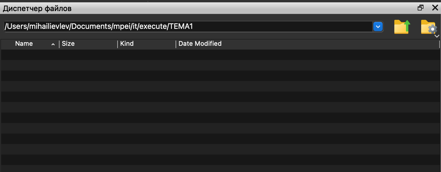The height and width of the screenshot is (172, 441).
Task: Undock the Диспетчер файлов panel
Action: 421,8
